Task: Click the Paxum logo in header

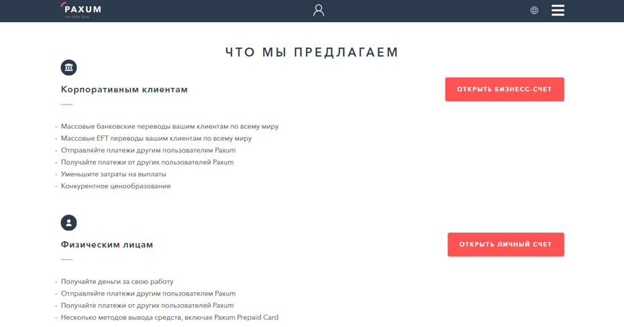Action: click(x=81, y=10)
